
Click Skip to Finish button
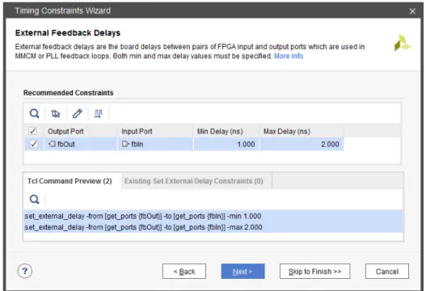315,271
